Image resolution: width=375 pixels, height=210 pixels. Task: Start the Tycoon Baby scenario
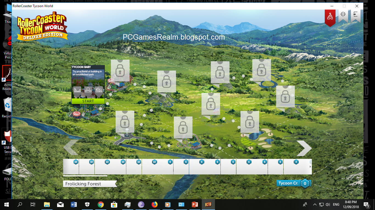pyautogui.click(x=88, y=101)
